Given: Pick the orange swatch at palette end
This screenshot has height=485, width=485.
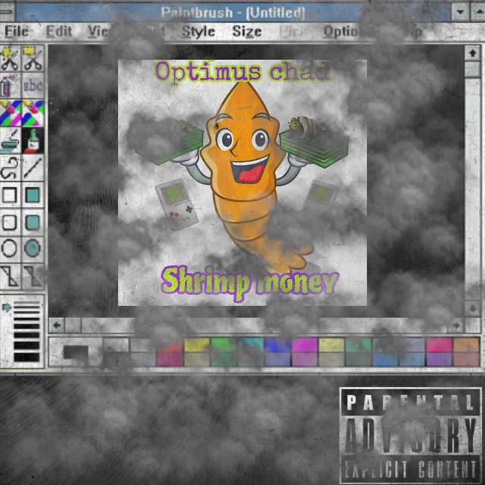Looking at the screenshot, I should click(x=466, y=346).
